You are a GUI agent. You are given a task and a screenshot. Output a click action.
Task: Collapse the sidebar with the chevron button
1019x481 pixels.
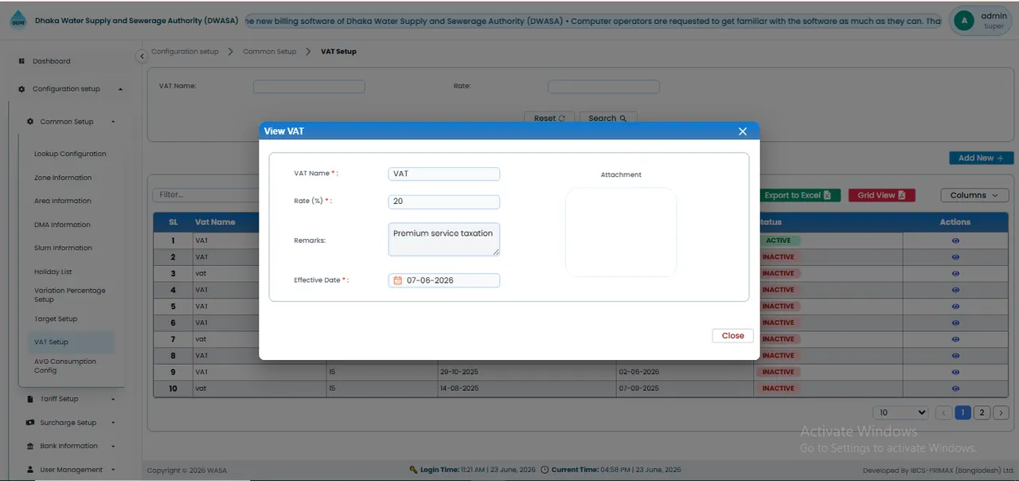pos(142,56)
